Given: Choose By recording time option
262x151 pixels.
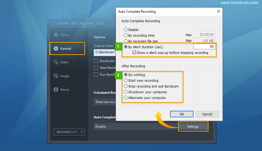Looking at the screenshot, I should click(x=126, y=35).
